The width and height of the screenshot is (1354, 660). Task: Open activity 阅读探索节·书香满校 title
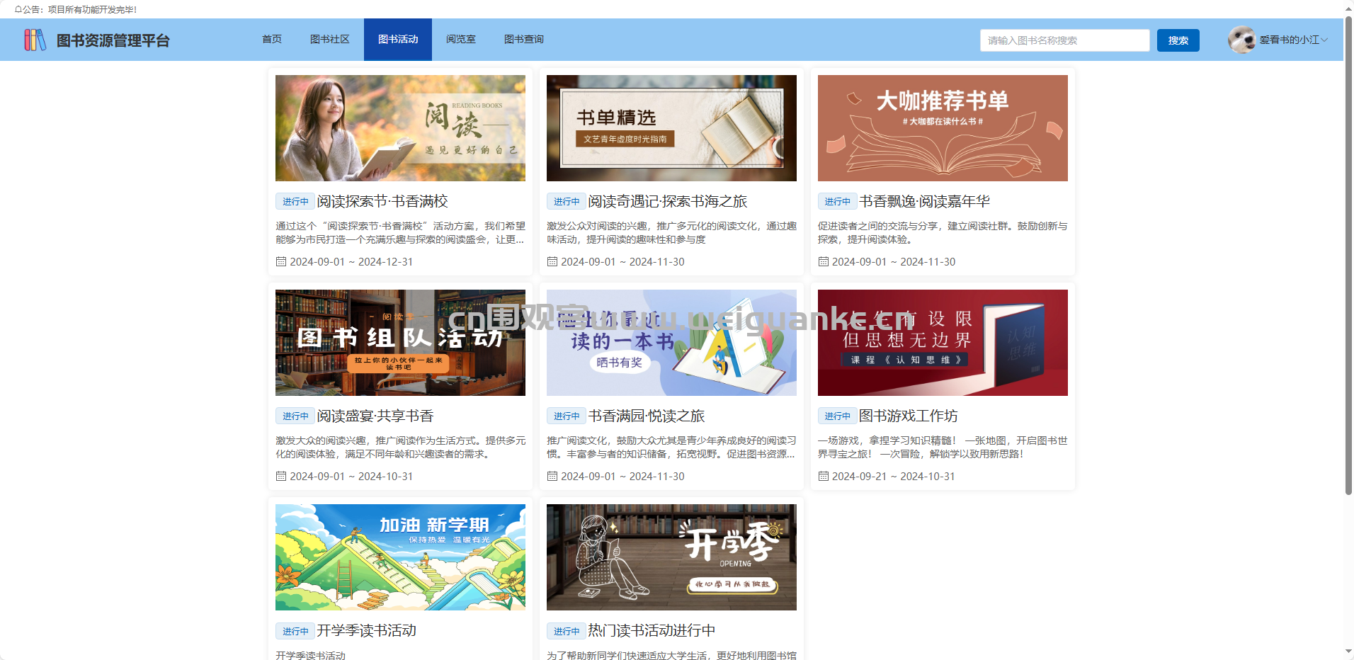(x=382, y=201)
